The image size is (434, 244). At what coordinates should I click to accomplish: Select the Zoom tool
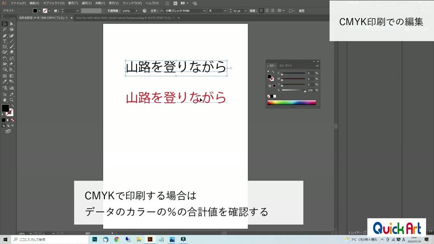point(12,100)
